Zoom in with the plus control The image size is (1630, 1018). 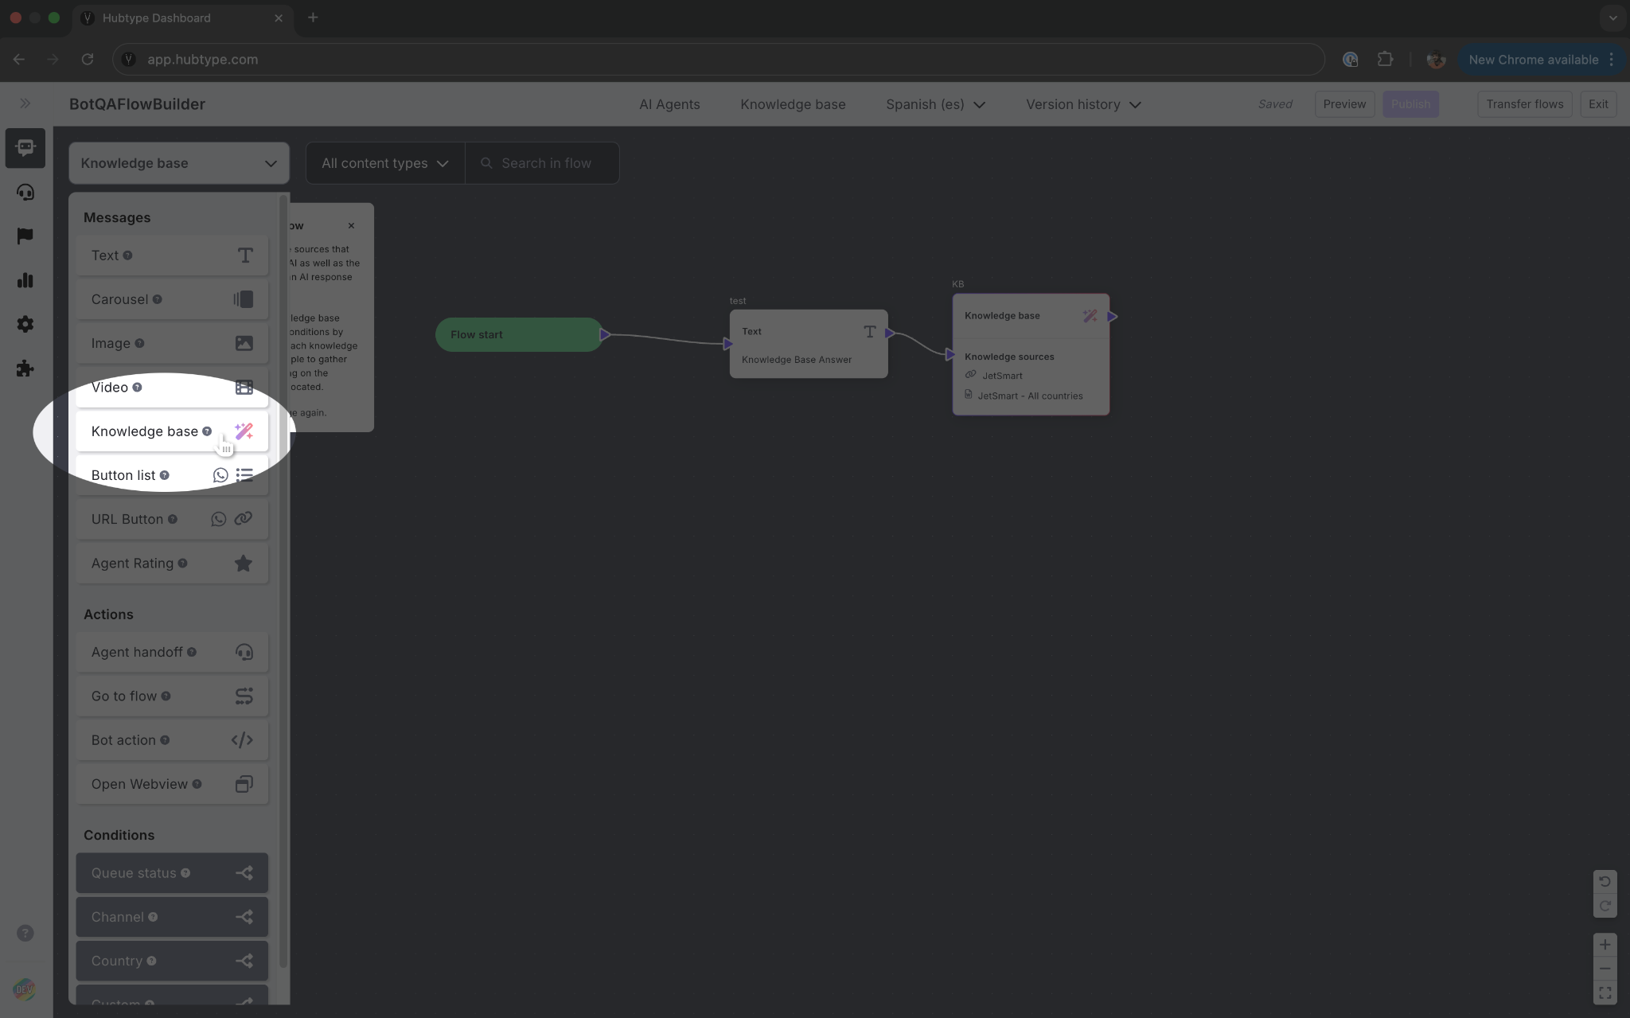(1605, 945)
